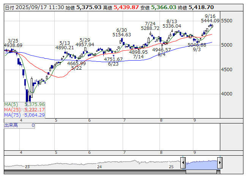Click the 5/13 peak label 4890.21
The height and width of the screenshot is (178, 248).
click(x=65, y=48)
